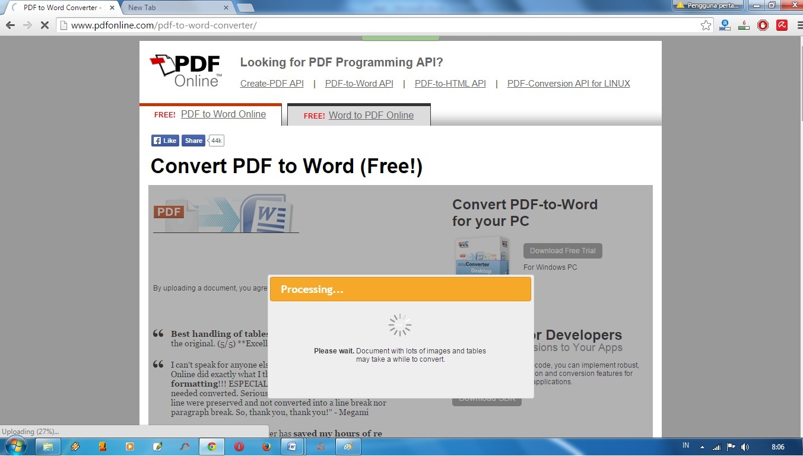Click the PDF to Word conversion graphic
This screenshot has height=456, width=803.
226,212
